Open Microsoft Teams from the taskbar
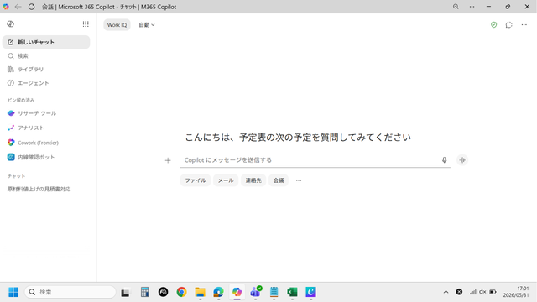The width and height of the screenshot is (537, 302). coord(255,292)
